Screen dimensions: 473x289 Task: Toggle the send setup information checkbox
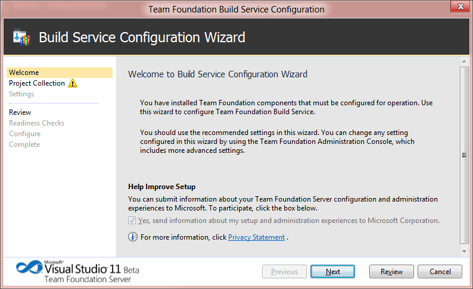pos(132,221)
